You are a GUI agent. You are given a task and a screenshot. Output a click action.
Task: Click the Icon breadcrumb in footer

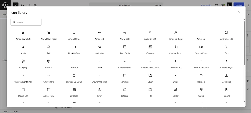pyautogui.click(x=15, y=111)
